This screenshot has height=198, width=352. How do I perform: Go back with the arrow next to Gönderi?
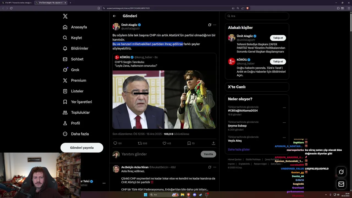pos(114,16)
